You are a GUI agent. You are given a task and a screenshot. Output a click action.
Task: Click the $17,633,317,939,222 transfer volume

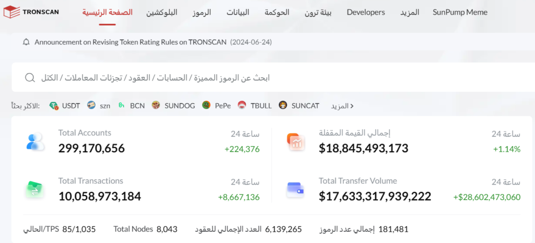pyautogui.click(x=375, y=197)
